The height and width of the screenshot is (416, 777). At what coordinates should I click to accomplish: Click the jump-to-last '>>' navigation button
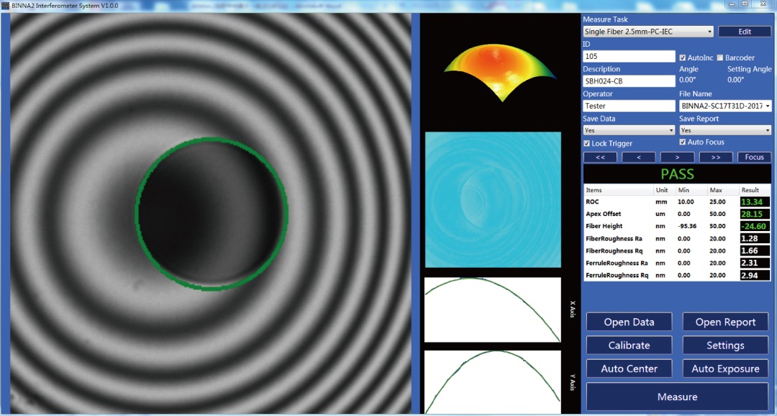click(716, 157)
